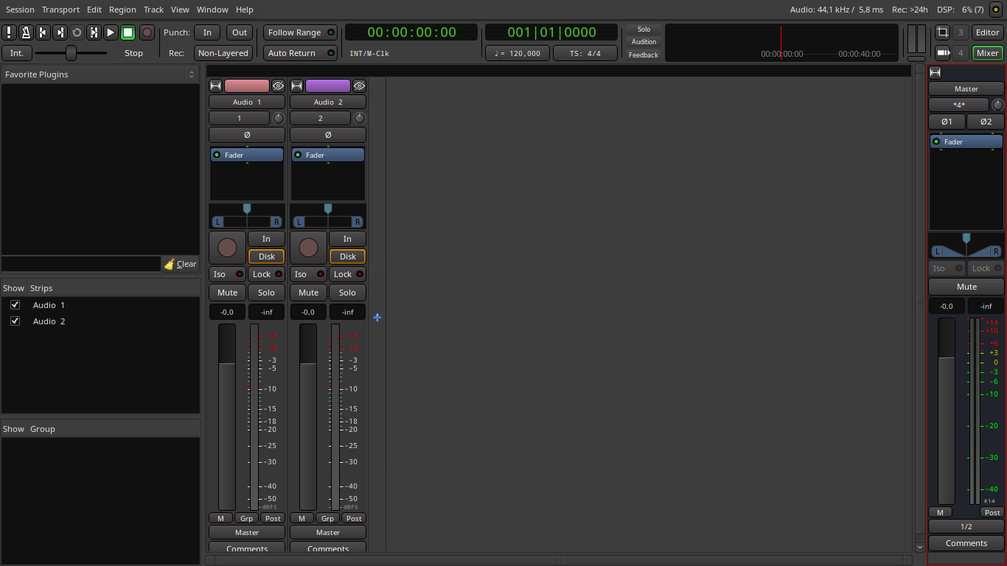Switch to the Editor window
The height and width of the screenshot is (566, 1007).
coord(987,32)
